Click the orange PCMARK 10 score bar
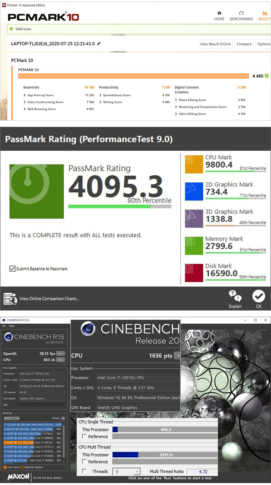This screenshot has height=485, width=271. pos(134,76)
